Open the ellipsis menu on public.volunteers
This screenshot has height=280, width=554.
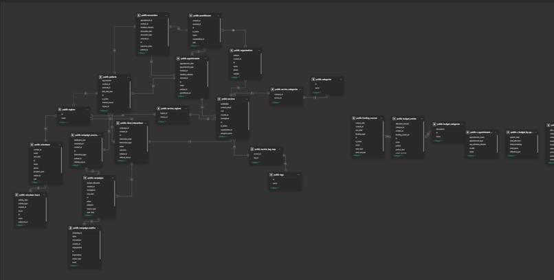click(58, 145)
